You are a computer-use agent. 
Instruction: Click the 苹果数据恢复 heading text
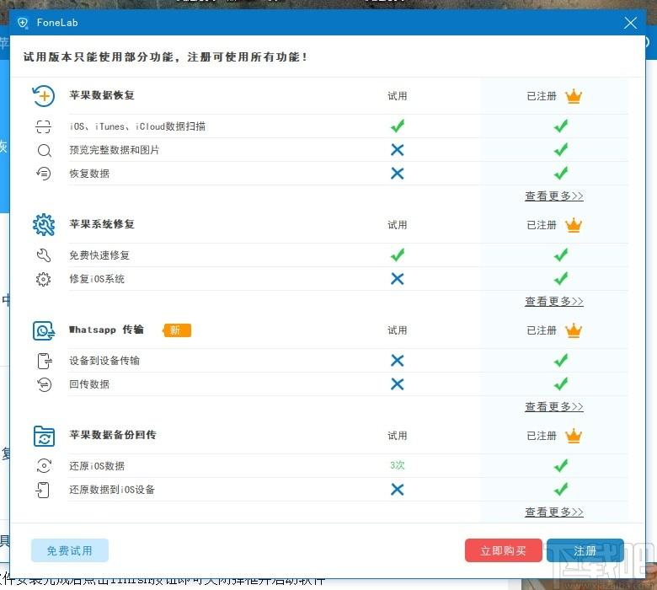[102, 95]
